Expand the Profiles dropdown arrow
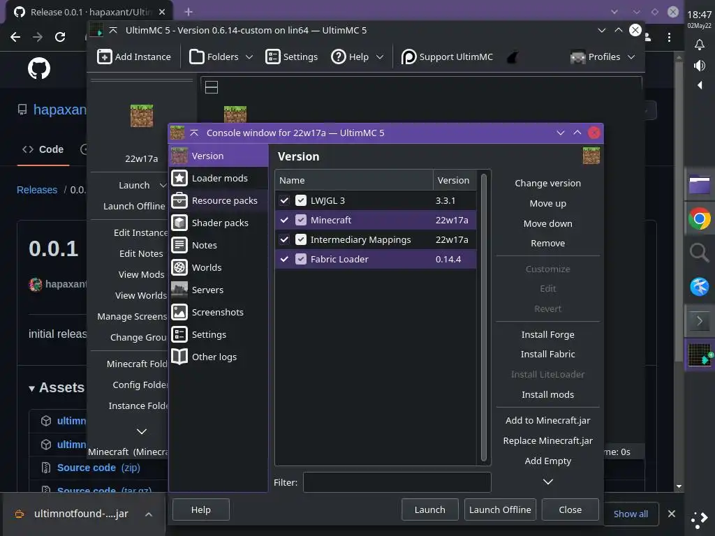Screen dimensions: 715x536 (631, 57)
